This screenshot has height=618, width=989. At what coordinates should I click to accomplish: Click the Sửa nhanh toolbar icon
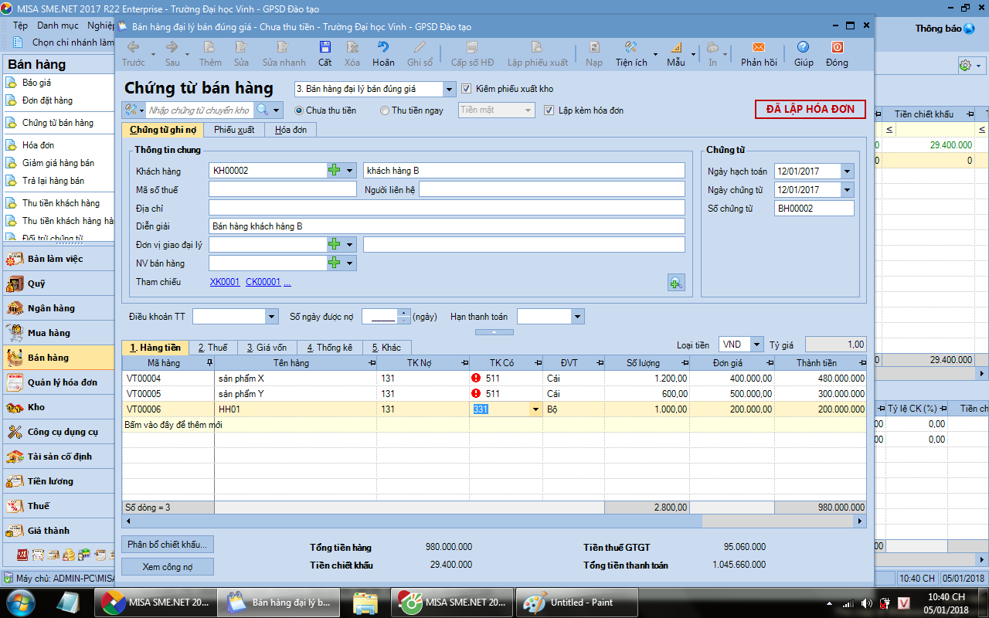tap(284, 48)
